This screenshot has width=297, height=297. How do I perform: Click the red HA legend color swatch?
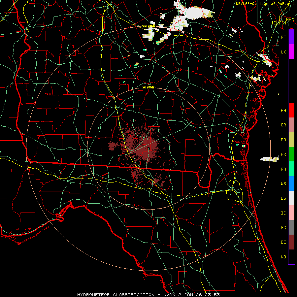click(291, 110)
